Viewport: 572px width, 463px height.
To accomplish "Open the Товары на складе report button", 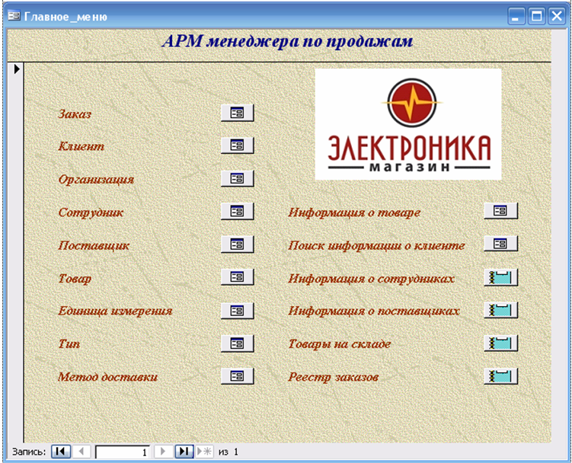I will (500, 343).
